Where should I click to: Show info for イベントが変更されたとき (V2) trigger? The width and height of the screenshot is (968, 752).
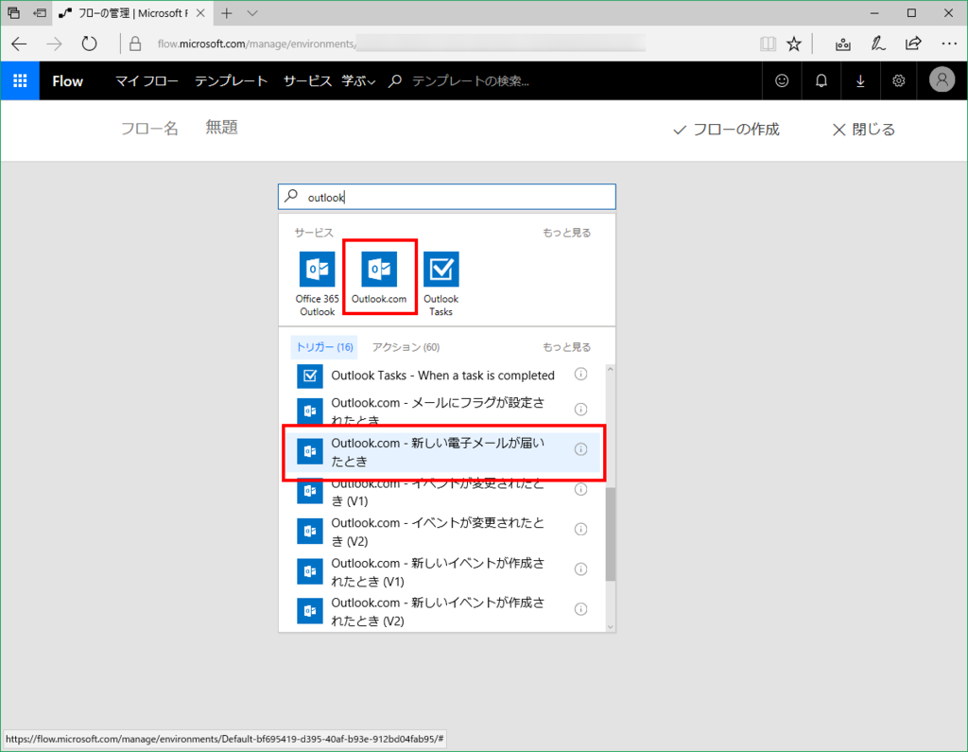(581, 529)
